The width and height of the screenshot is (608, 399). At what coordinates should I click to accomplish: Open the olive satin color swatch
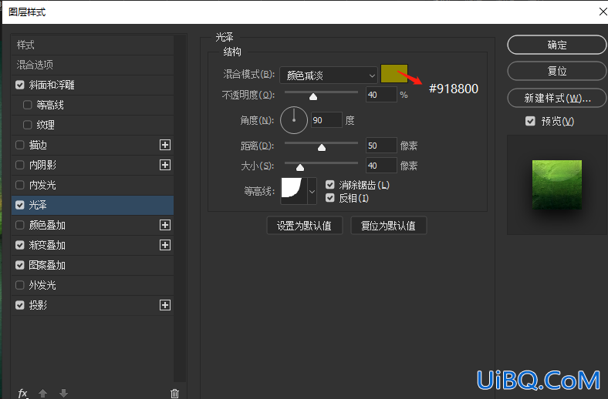[x=394, y=73]
